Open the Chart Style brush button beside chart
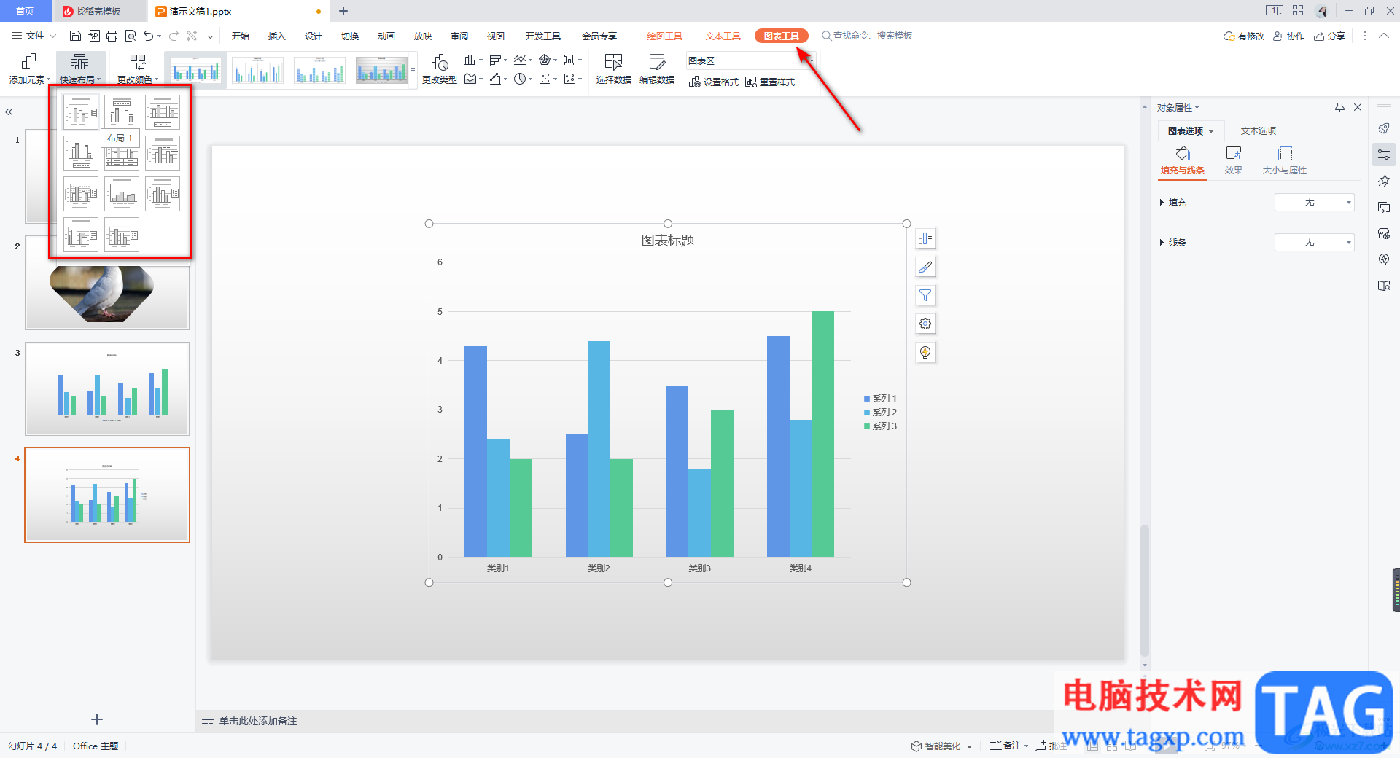The height and width of the screenshot is (758, 1400). [925, 267]
